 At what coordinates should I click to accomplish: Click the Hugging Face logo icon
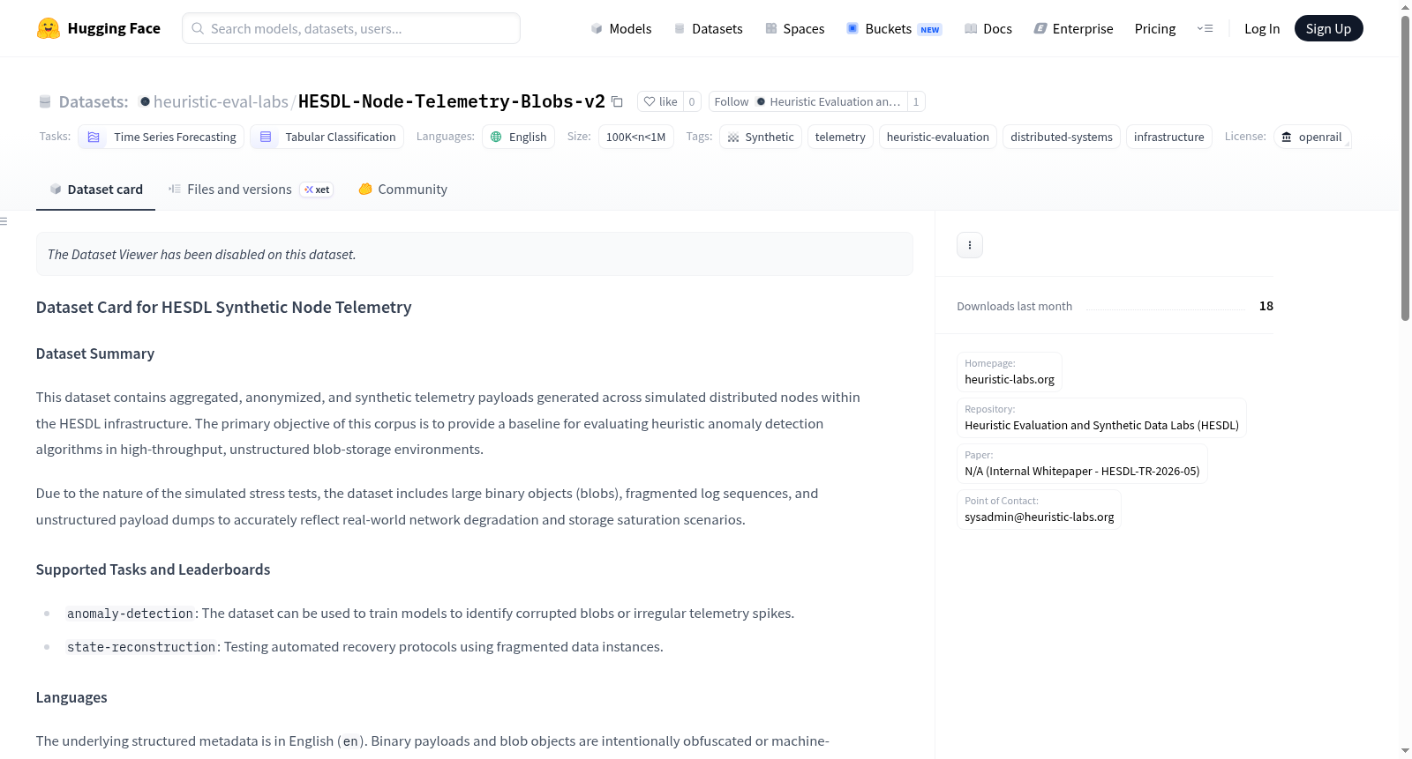tap(49, 28)
